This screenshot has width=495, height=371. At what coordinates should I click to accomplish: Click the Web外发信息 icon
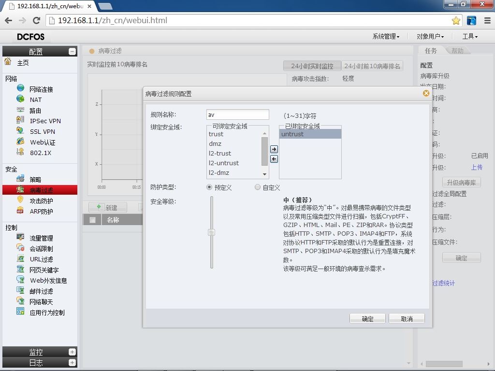(x=20, y=280)
